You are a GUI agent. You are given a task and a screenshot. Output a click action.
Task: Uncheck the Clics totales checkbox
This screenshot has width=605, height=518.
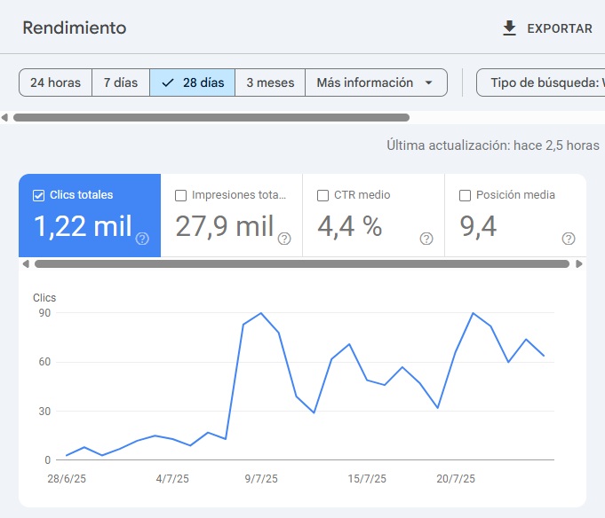coord(38,195)
